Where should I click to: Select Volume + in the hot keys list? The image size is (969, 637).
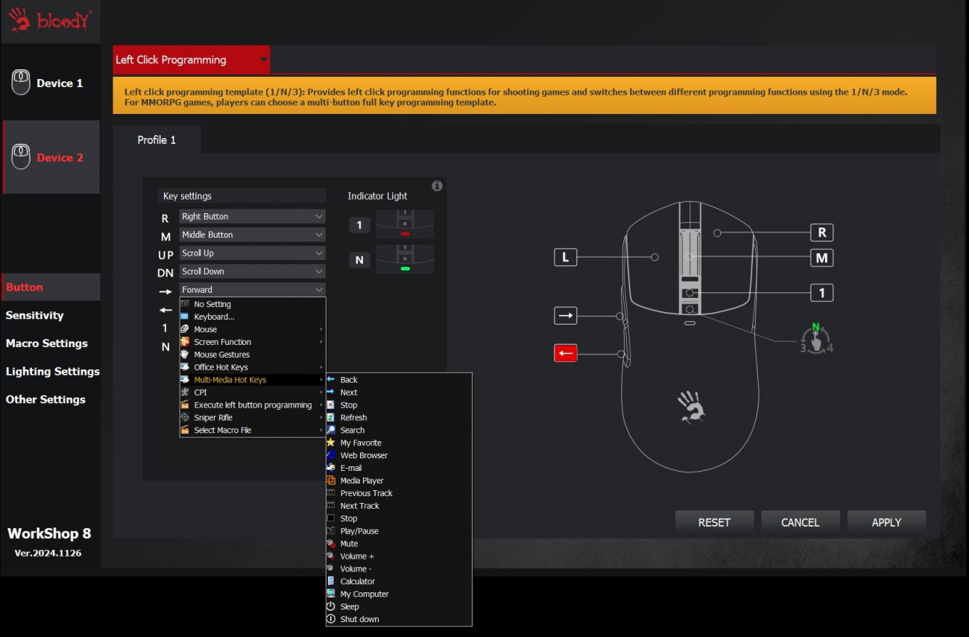(357, 557)
